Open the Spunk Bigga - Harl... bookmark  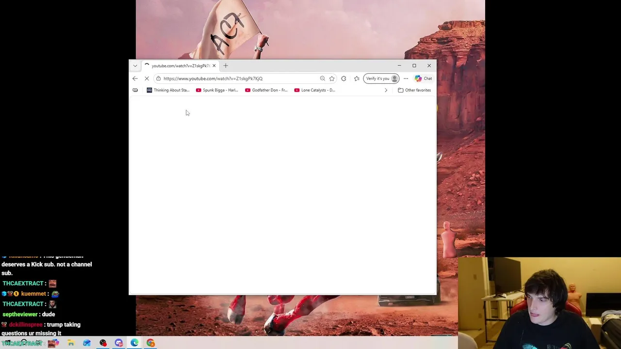(x=217, y=90)
